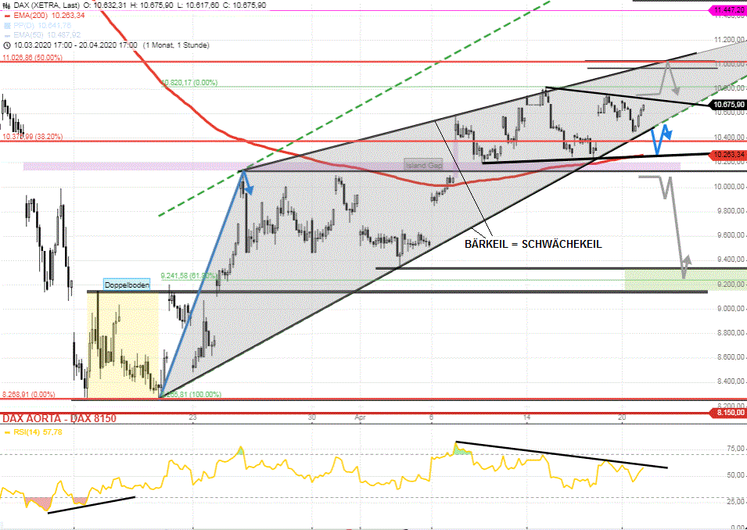The image size is (747, 530).
Task: Click the faded PP(D) pivot indicator icon
Action: [7, 25]
